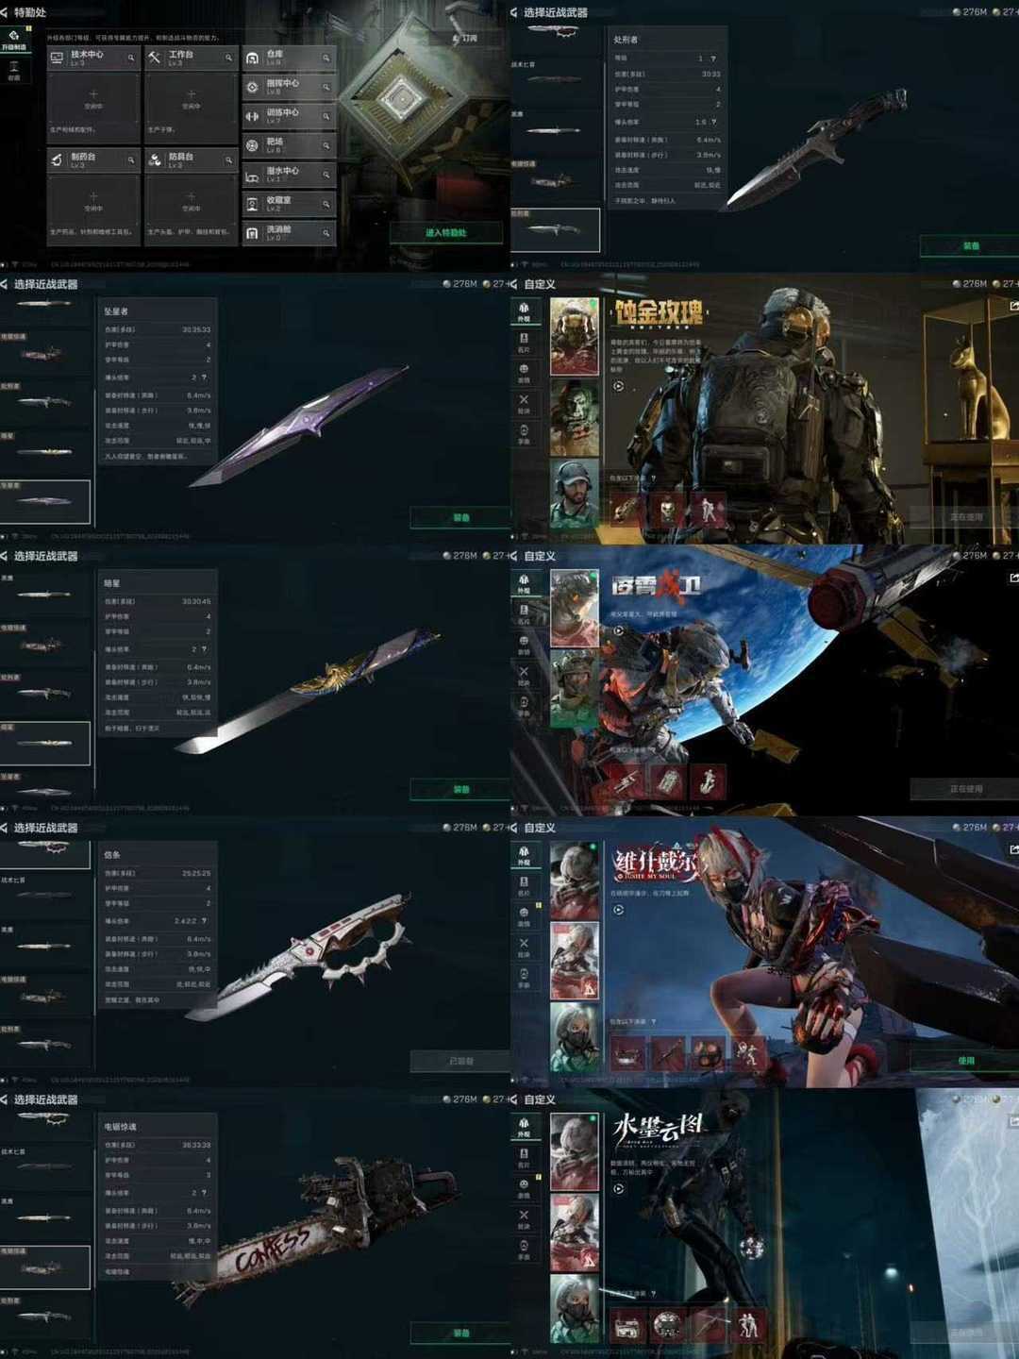Click the magnifier icon on 技术中心
This screenshot has height=1359, width=1019.
click(130, 59)
